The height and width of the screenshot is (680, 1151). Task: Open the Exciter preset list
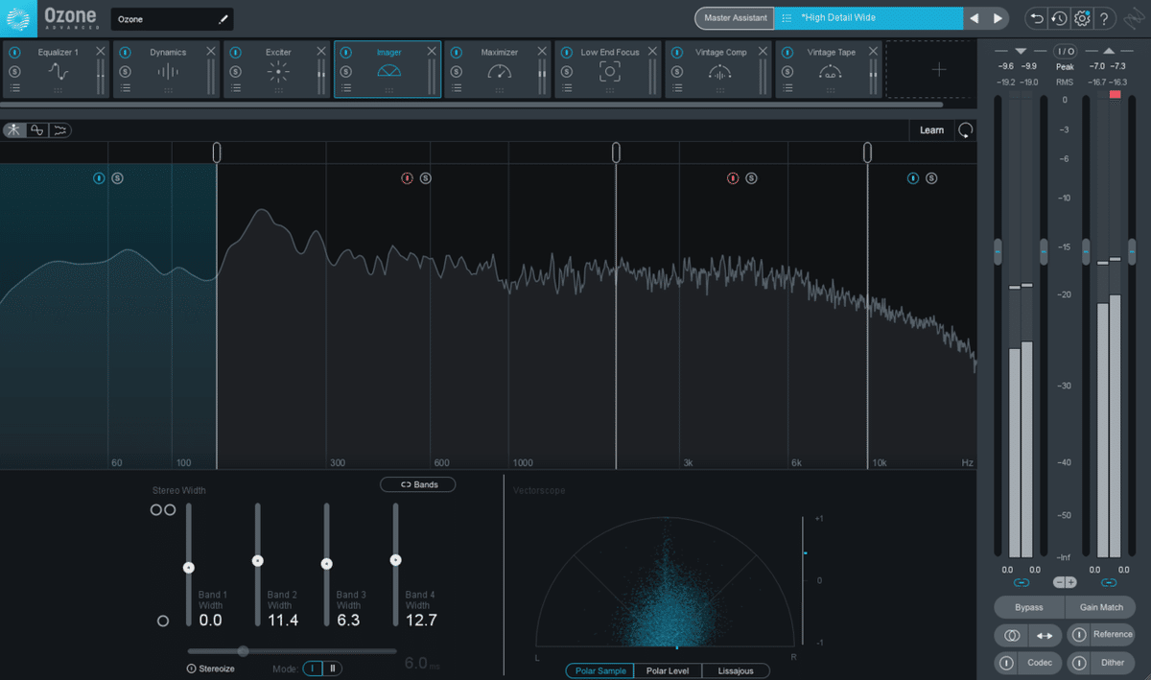coord(235,88)
